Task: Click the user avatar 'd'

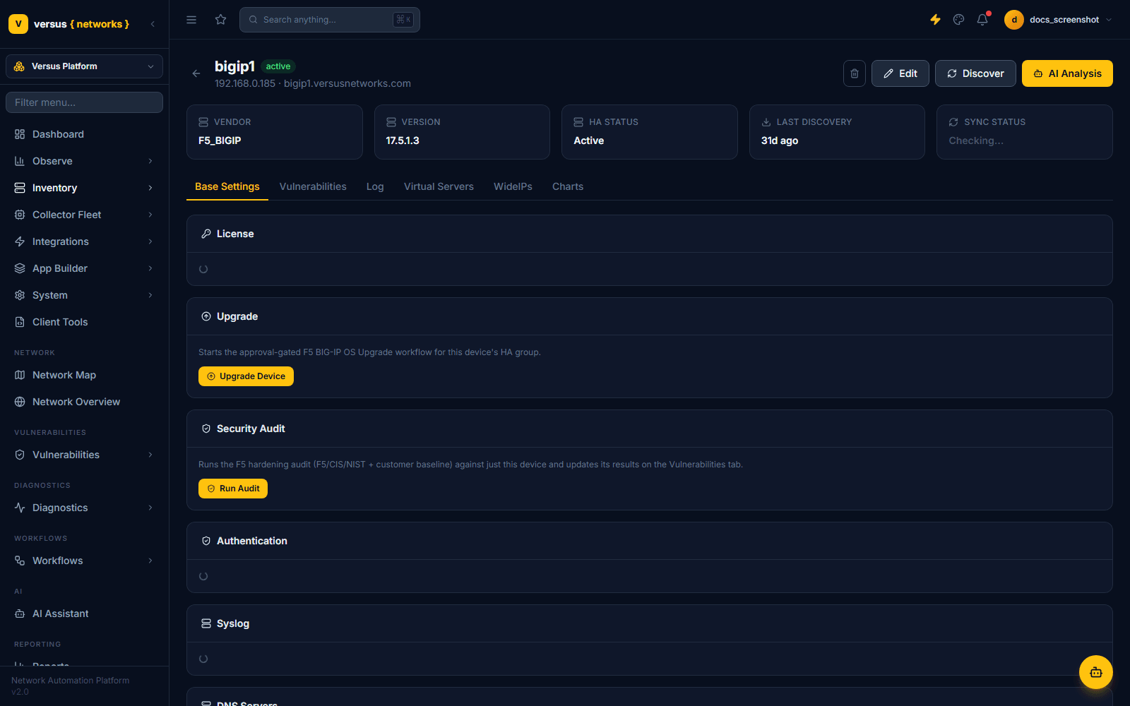Action: click(1014, 20)
